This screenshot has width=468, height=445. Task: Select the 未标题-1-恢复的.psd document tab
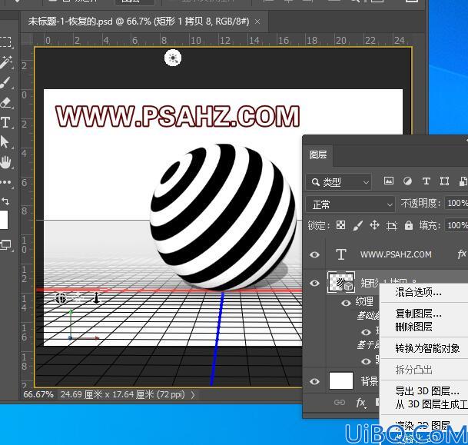[x=139, y=22]
